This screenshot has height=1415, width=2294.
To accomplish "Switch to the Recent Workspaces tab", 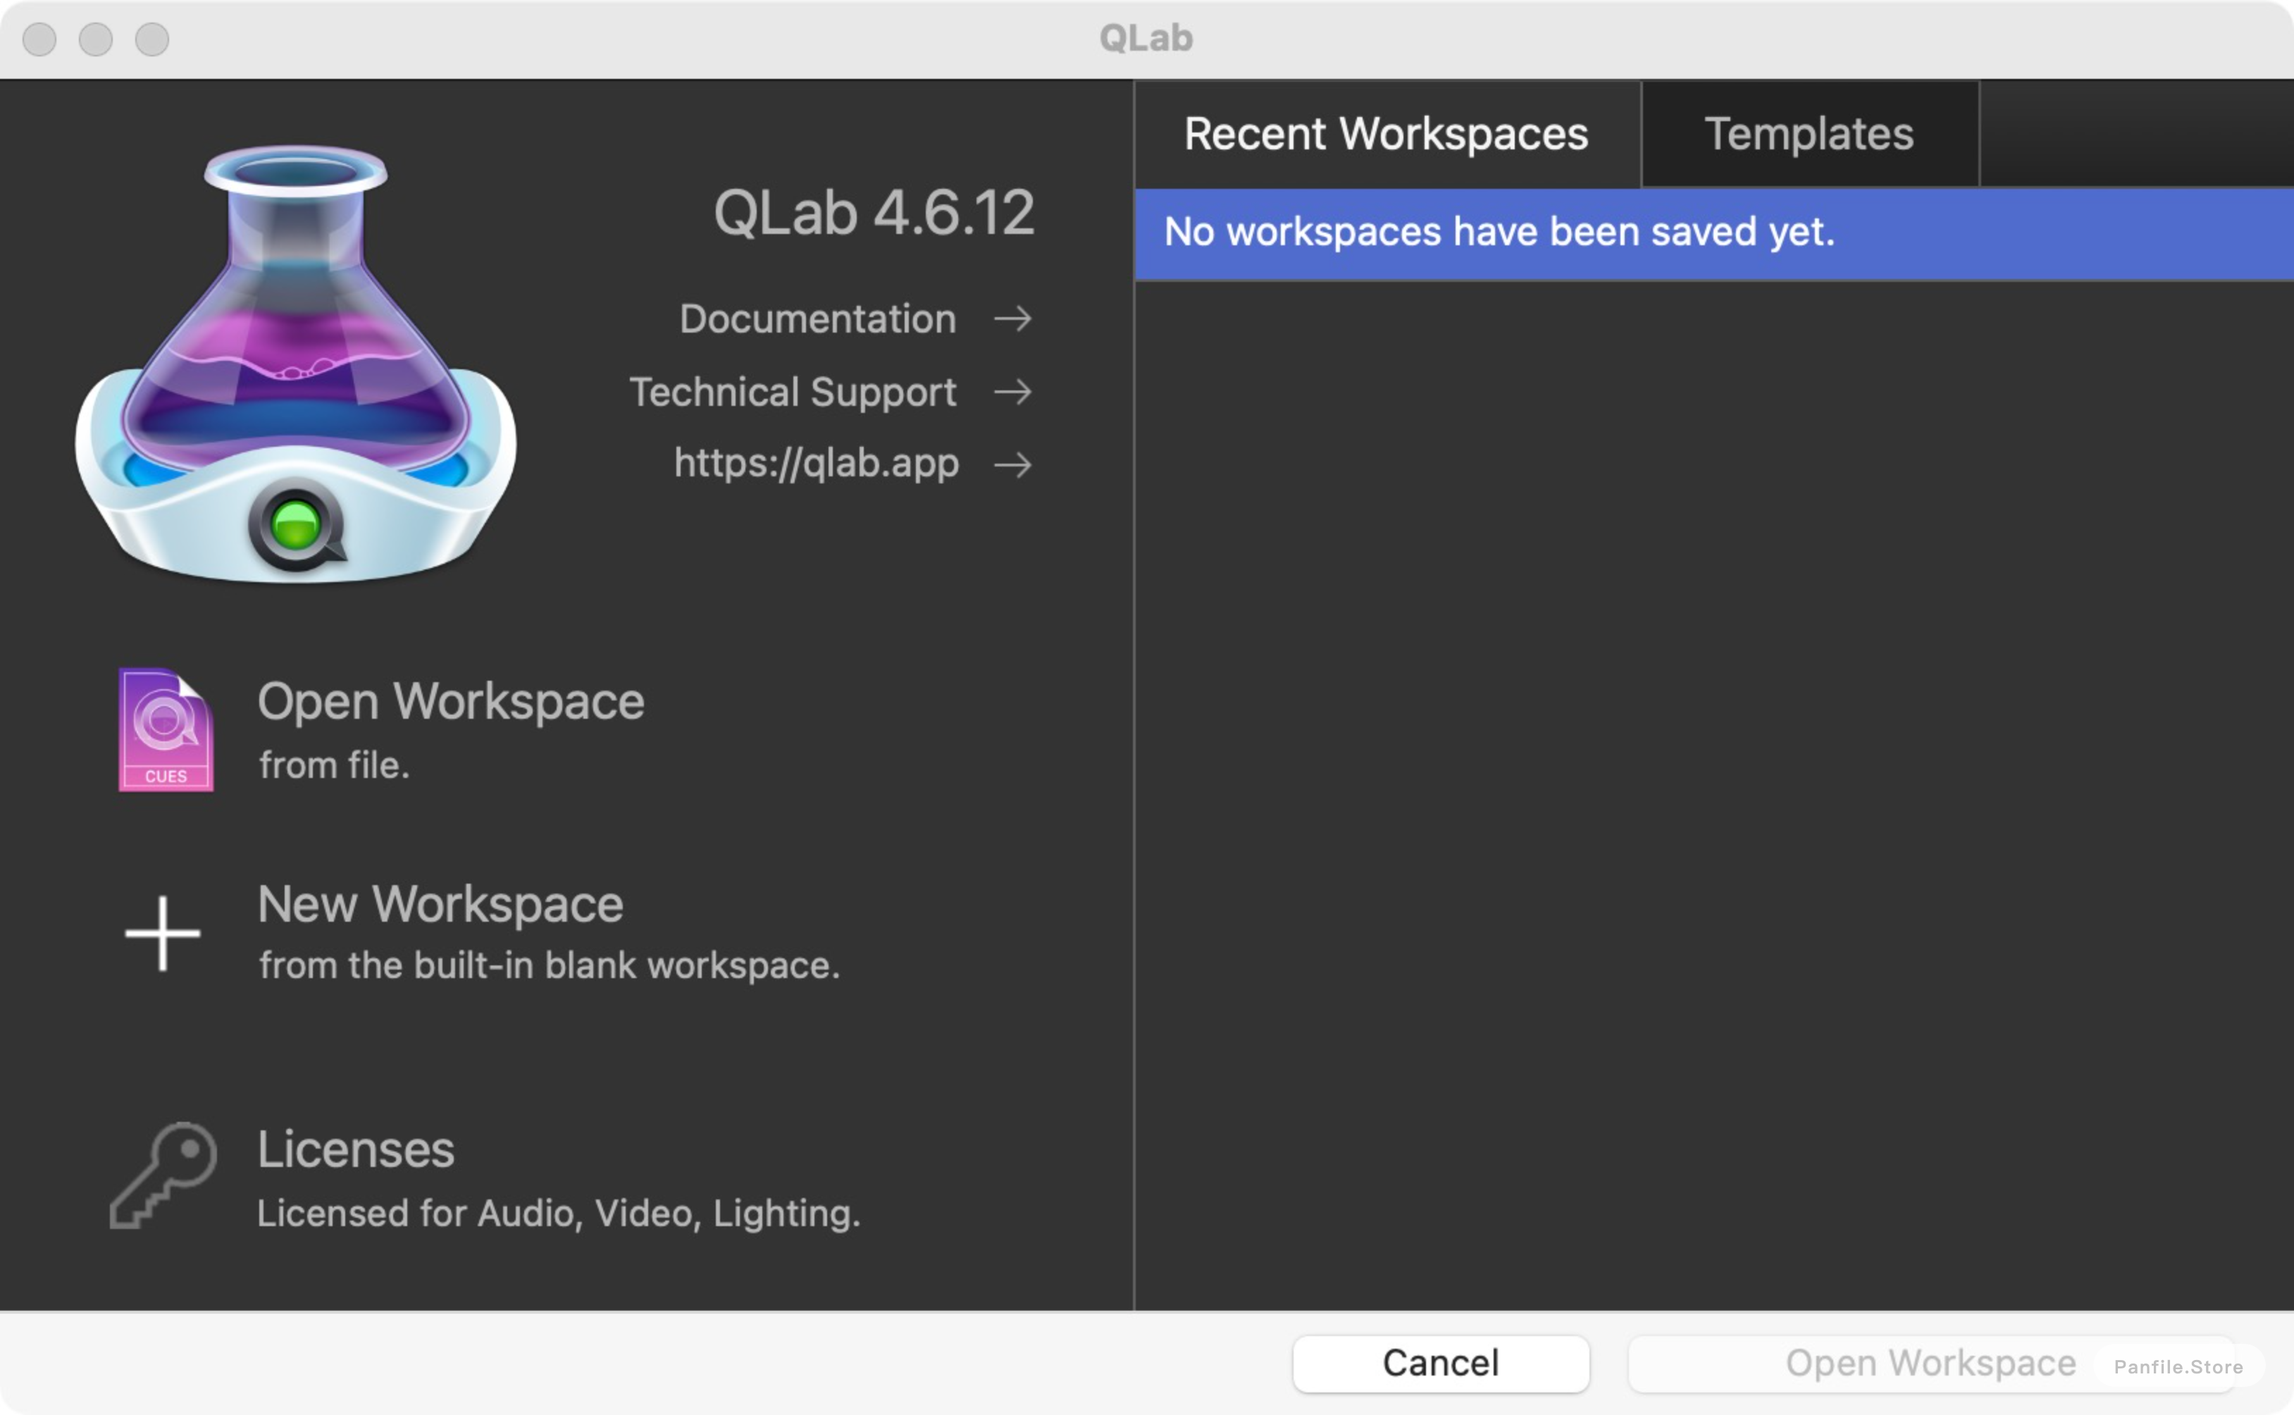I will click(1387, 134).
